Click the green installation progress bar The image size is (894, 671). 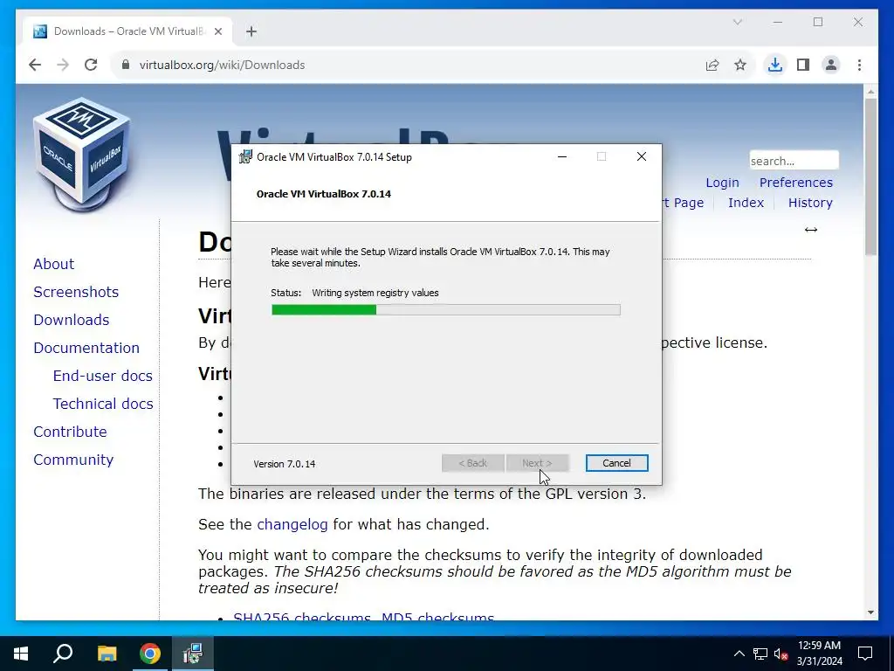click(446, 310)
